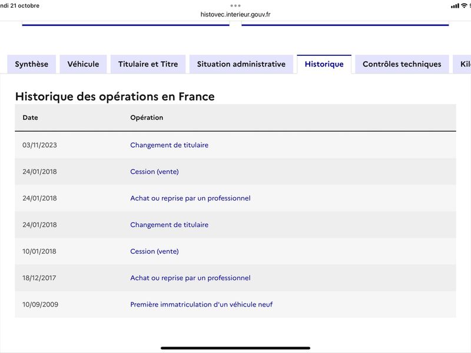The image size is (471, 353).
Task: Go to Contrôles techniques tab
Action: point(402,64)
